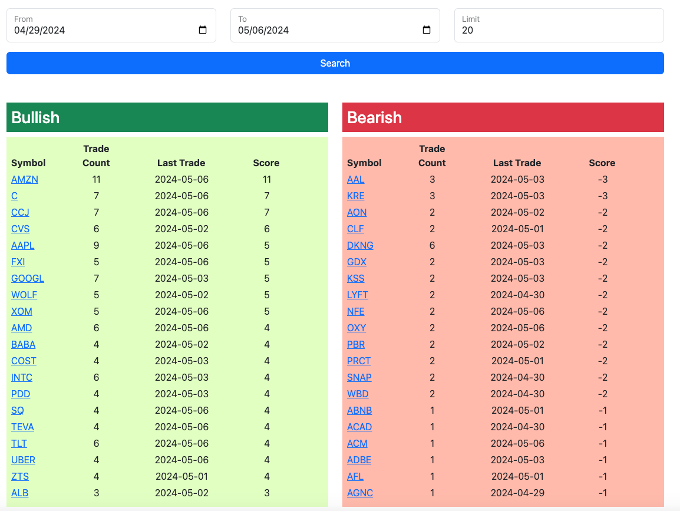
Task: Open the C symbol link
Action: pos(14,196)
